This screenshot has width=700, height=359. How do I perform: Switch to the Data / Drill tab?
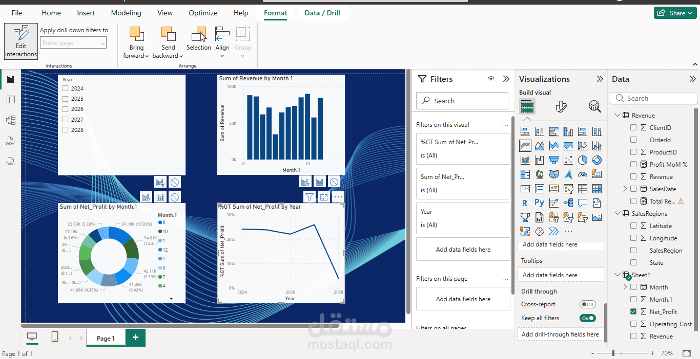point(322,13)
